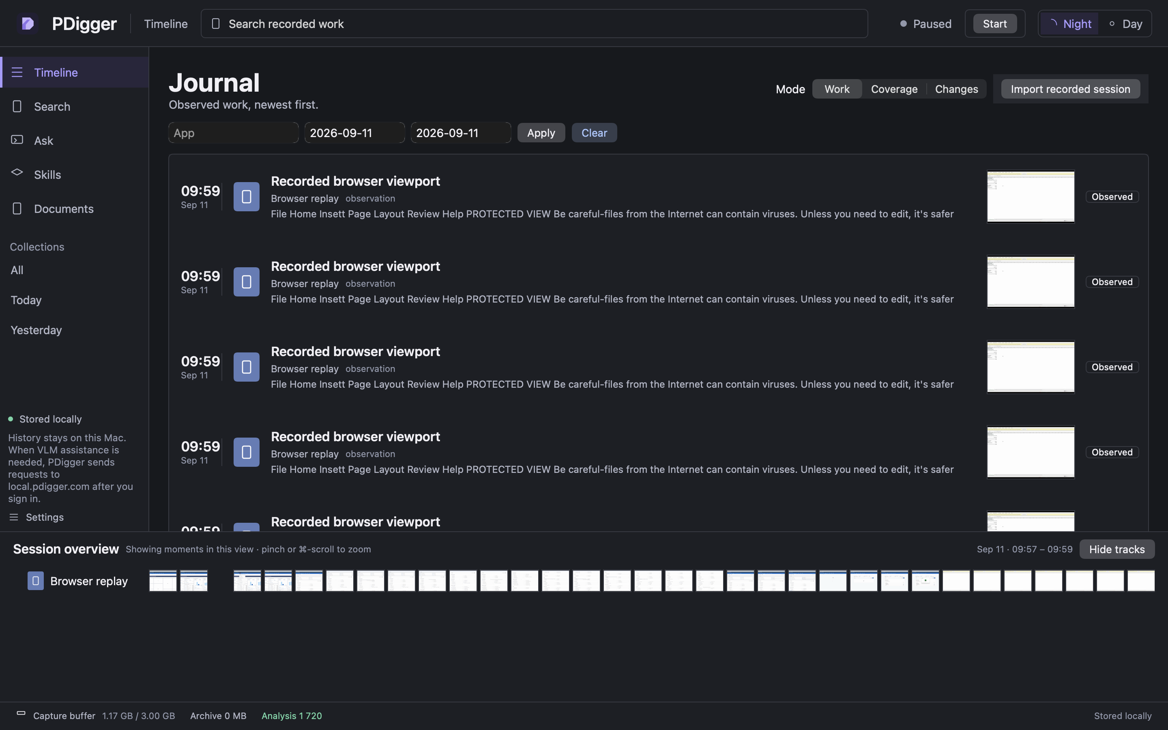Open the Timeline tab in header

pos(165,24)
